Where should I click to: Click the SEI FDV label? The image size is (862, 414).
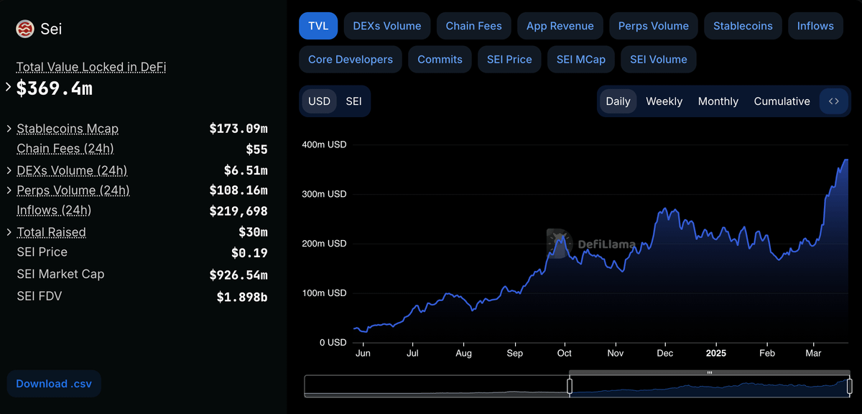(40, 295)
